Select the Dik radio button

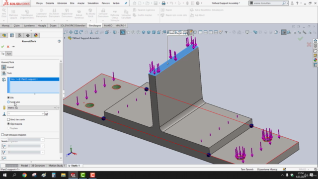(8, 97)
